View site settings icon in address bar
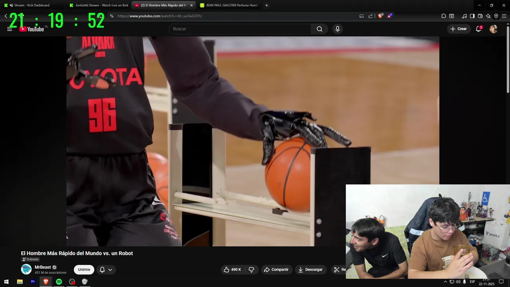The width and height of the screenshot is (510, 287). tap(112, 16)
